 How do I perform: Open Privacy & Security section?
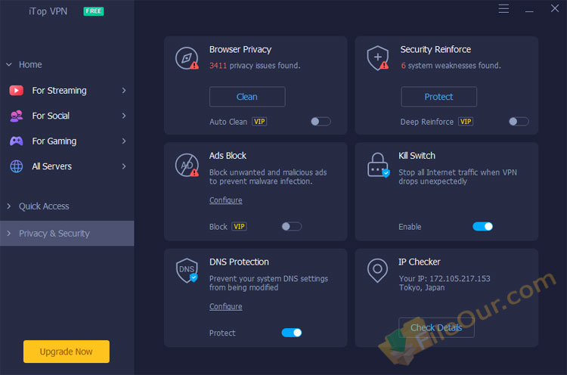(x=67, y=234)
